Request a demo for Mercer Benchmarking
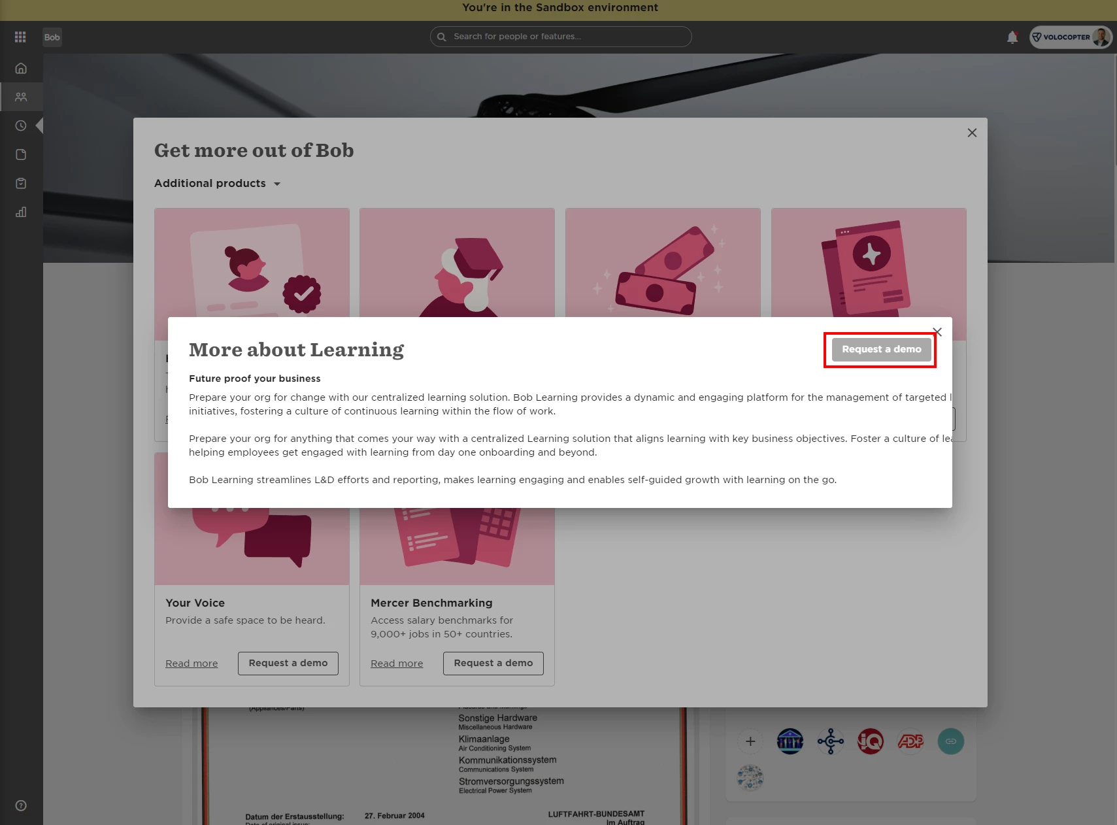 [x=493, y=663]
